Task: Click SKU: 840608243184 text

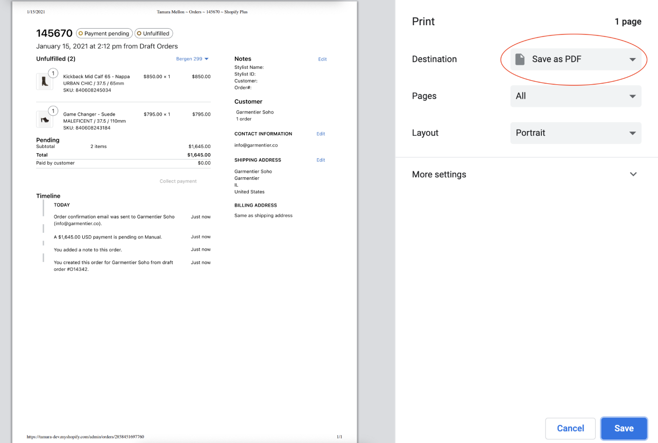Action: (x=87, y=128)
